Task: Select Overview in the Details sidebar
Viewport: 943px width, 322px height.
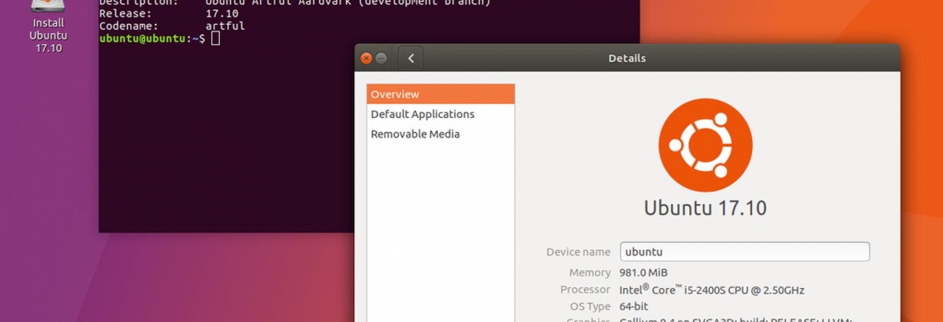Action: [x=441, y=94]
